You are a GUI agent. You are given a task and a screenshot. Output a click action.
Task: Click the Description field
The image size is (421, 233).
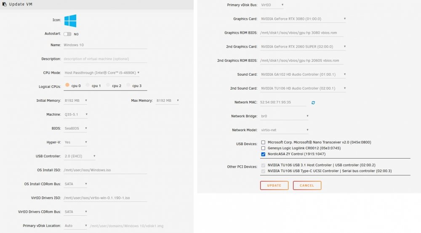point(105,59)
